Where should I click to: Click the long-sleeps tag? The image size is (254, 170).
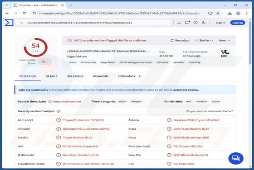[108, 62]
